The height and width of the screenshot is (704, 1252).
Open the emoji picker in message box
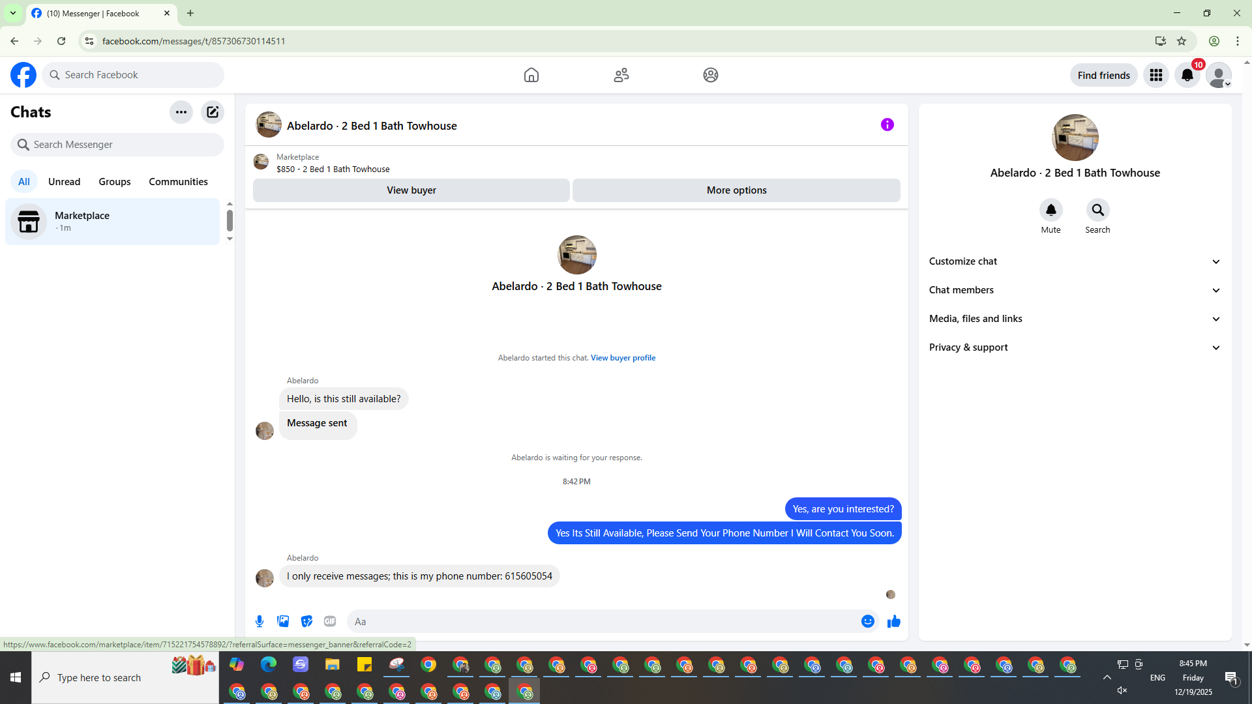click(x=867, y=621)
